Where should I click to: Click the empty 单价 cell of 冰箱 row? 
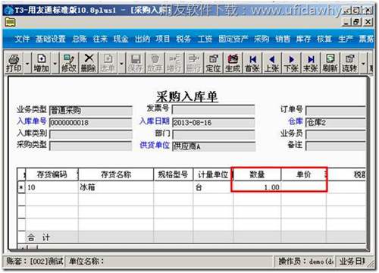303,187
